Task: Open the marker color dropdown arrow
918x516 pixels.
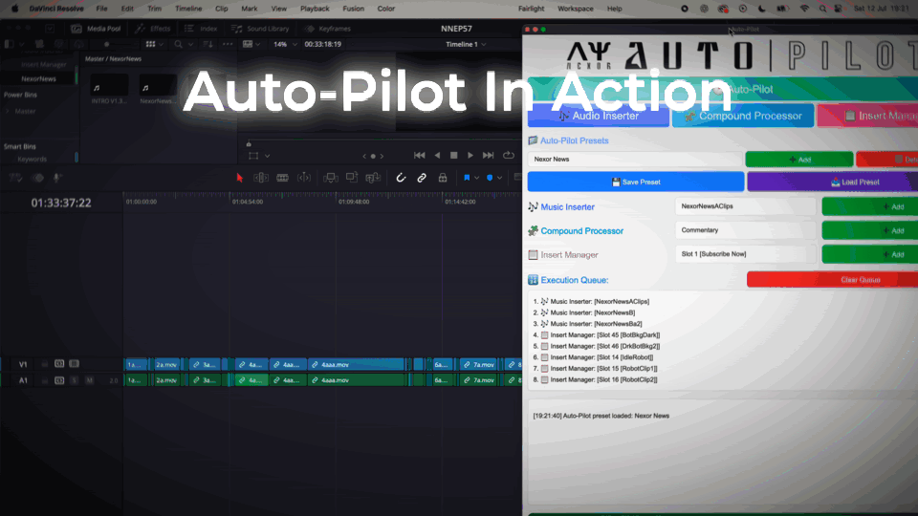Action: (499, 178)
